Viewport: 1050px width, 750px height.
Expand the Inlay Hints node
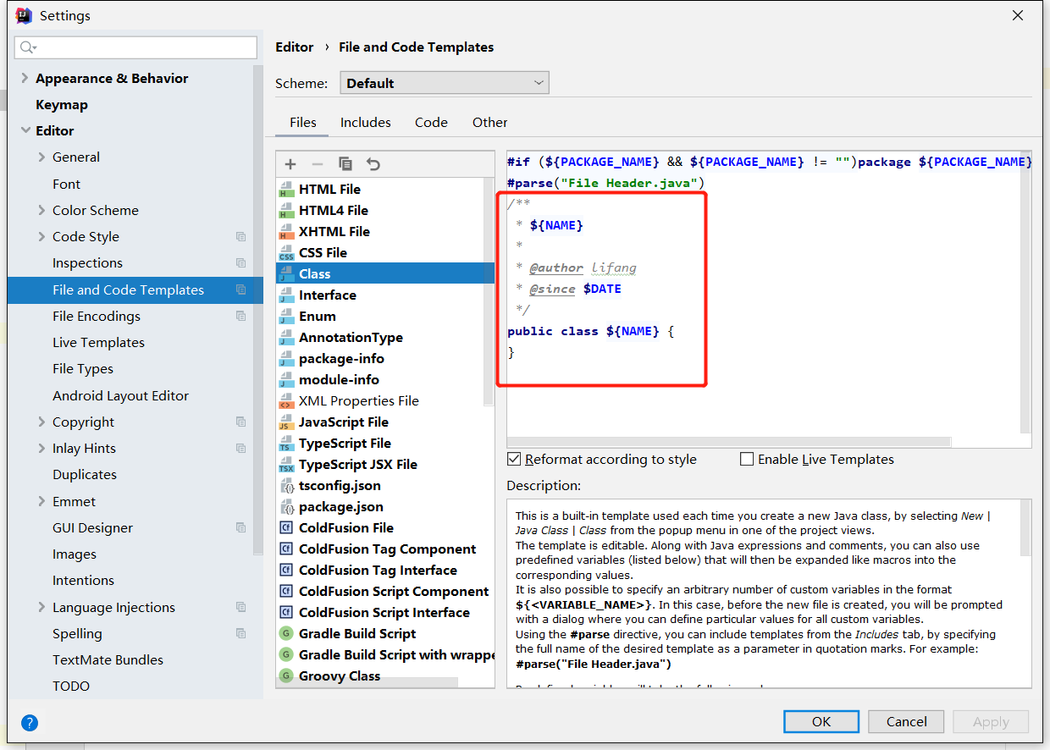(x=41, y=449)
